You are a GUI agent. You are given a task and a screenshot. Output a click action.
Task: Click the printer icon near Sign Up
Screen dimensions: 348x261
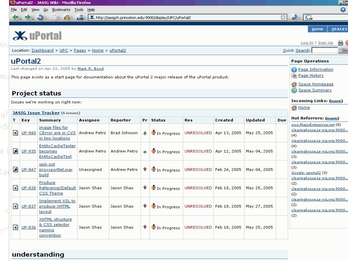[341, 42]
